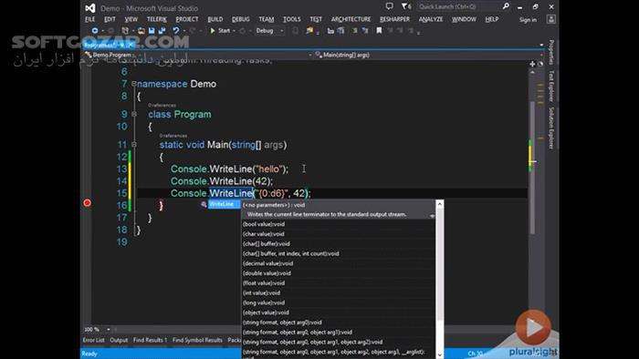Click the Save floppy disk icon
This screenshot has width=639, height=359.
pos(152,30)
